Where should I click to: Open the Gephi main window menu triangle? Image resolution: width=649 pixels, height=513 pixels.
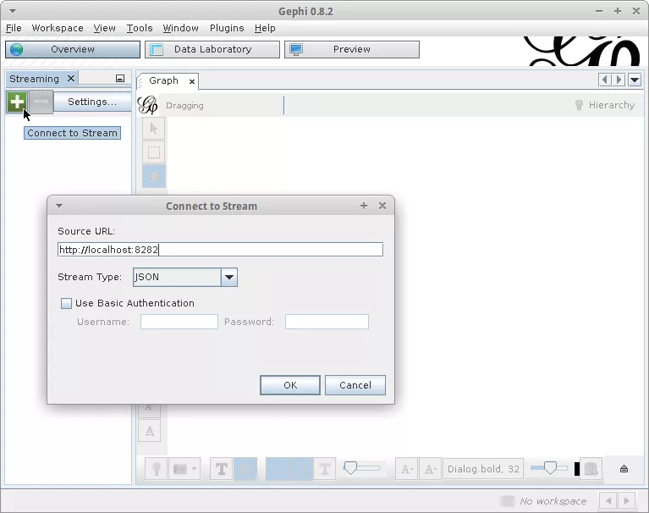pos(13,11)
